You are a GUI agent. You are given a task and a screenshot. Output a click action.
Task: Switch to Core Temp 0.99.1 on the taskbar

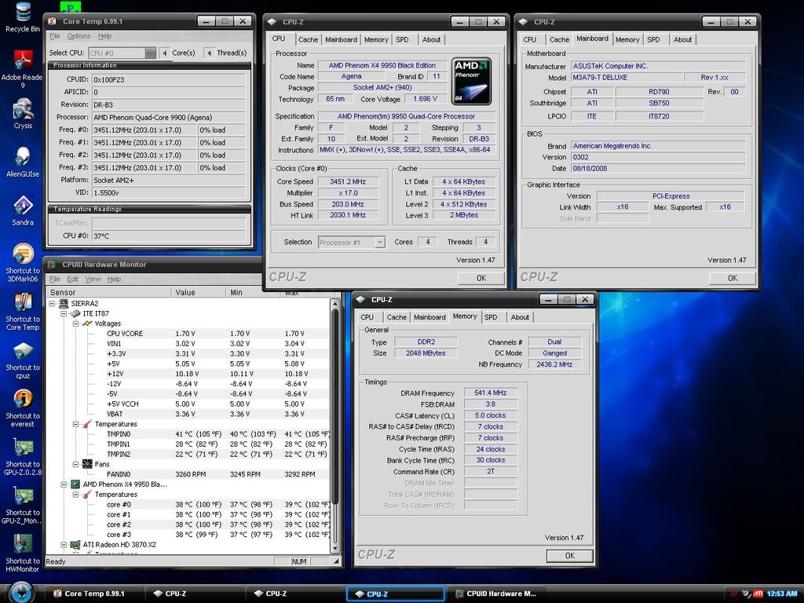point(94,594)
